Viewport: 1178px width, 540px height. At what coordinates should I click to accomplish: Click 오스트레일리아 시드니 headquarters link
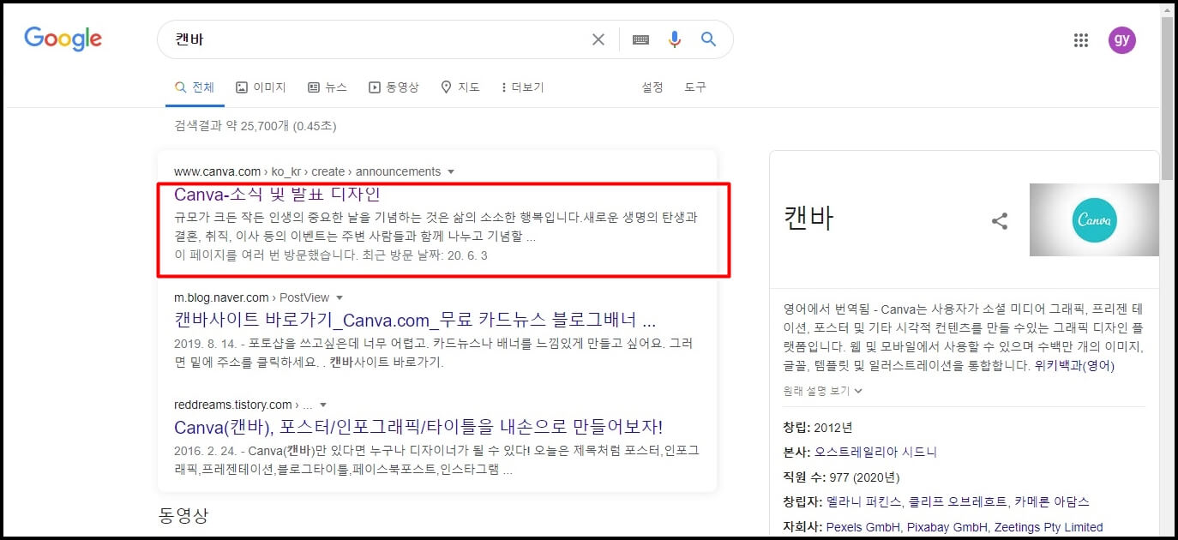pyautogui.click(x=875, y=452)
